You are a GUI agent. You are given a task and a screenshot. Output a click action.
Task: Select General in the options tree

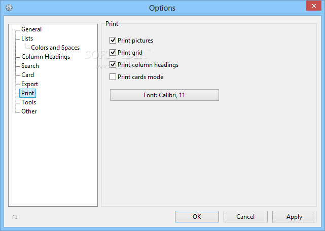click(31, 29)
